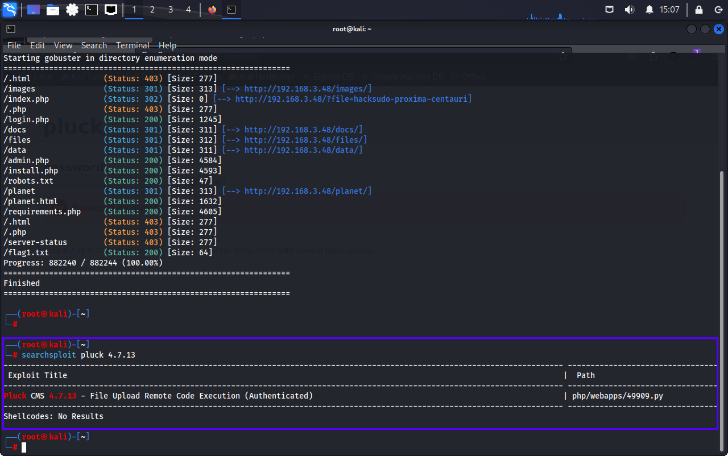The image size is (728, 456).
Task: Click the 'searchsploit pluck 4.7.13' command
Action: tap(78, 355)
